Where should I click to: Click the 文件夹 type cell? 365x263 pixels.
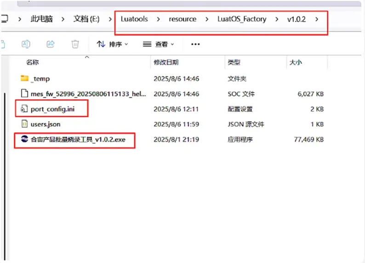point(237,79)
